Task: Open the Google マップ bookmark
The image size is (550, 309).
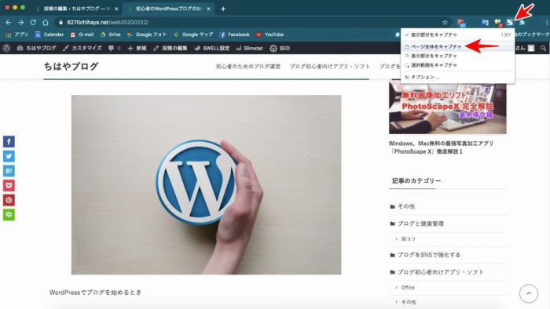Action: 193,35
